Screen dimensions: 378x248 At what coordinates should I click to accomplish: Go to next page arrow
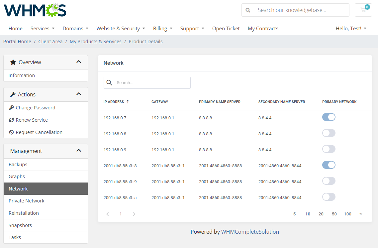pyautogui.click(x=134, y=214)
